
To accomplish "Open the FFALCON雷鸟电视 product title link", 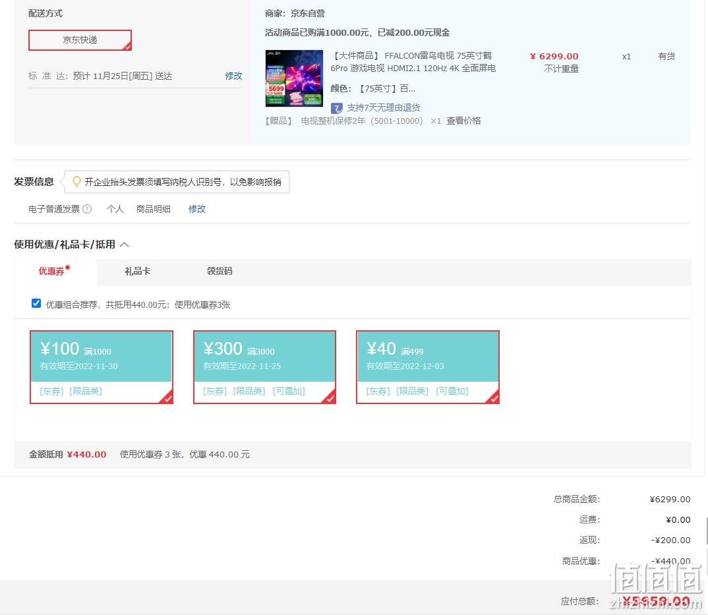I will (413, 62).
